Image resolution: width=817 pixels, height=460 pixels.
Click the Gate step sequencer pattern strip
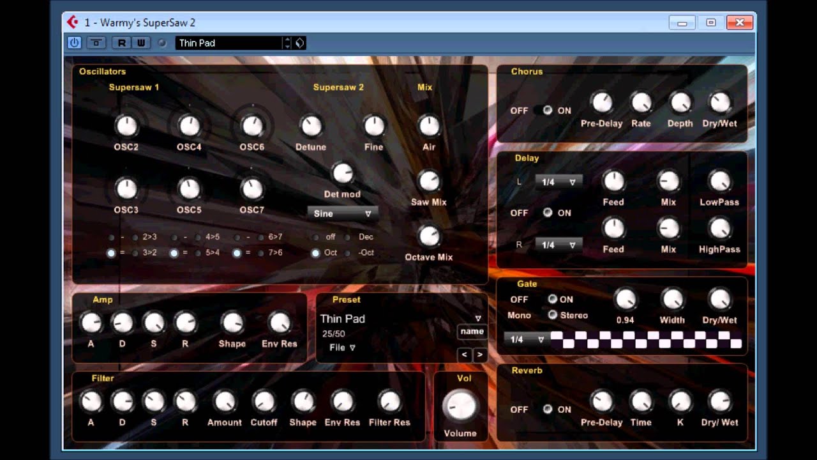[647, 339]
